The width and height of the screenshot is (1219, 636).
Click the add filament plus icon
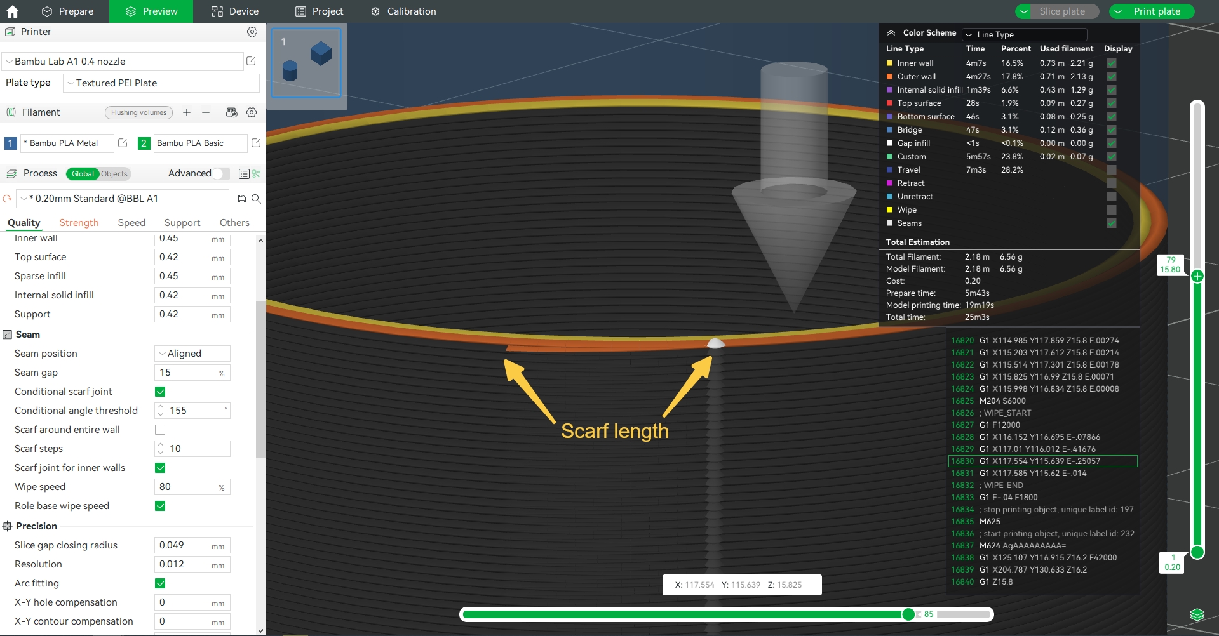click(x=187, y=112)
